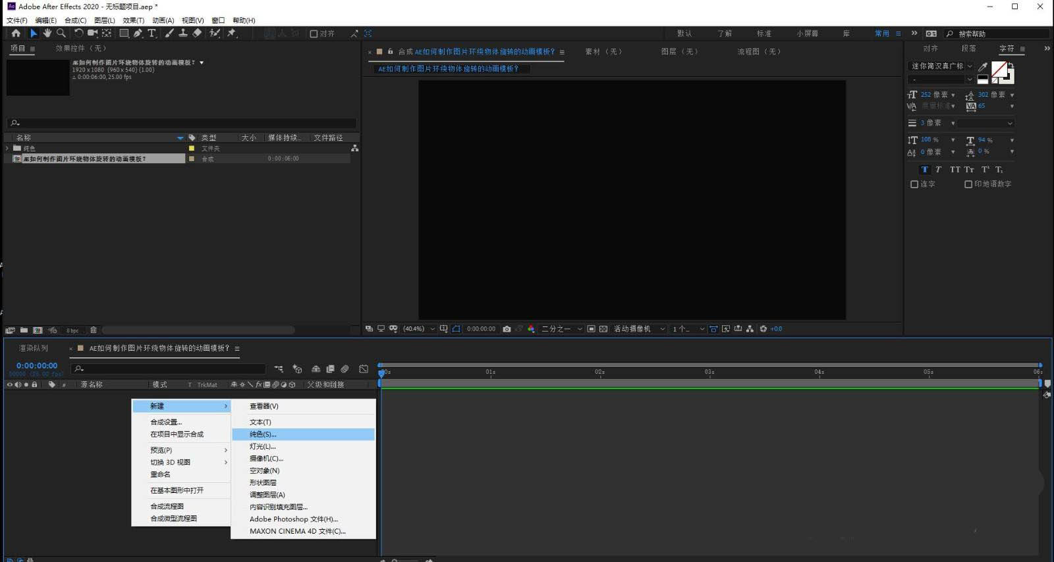Click the project panel search field
The width and height of the screenshot is (1054, 562).
182,123
